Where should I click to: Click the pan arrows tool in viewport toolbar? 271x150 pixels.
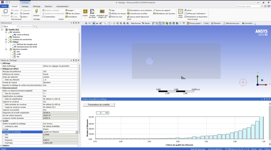(114, 23)
